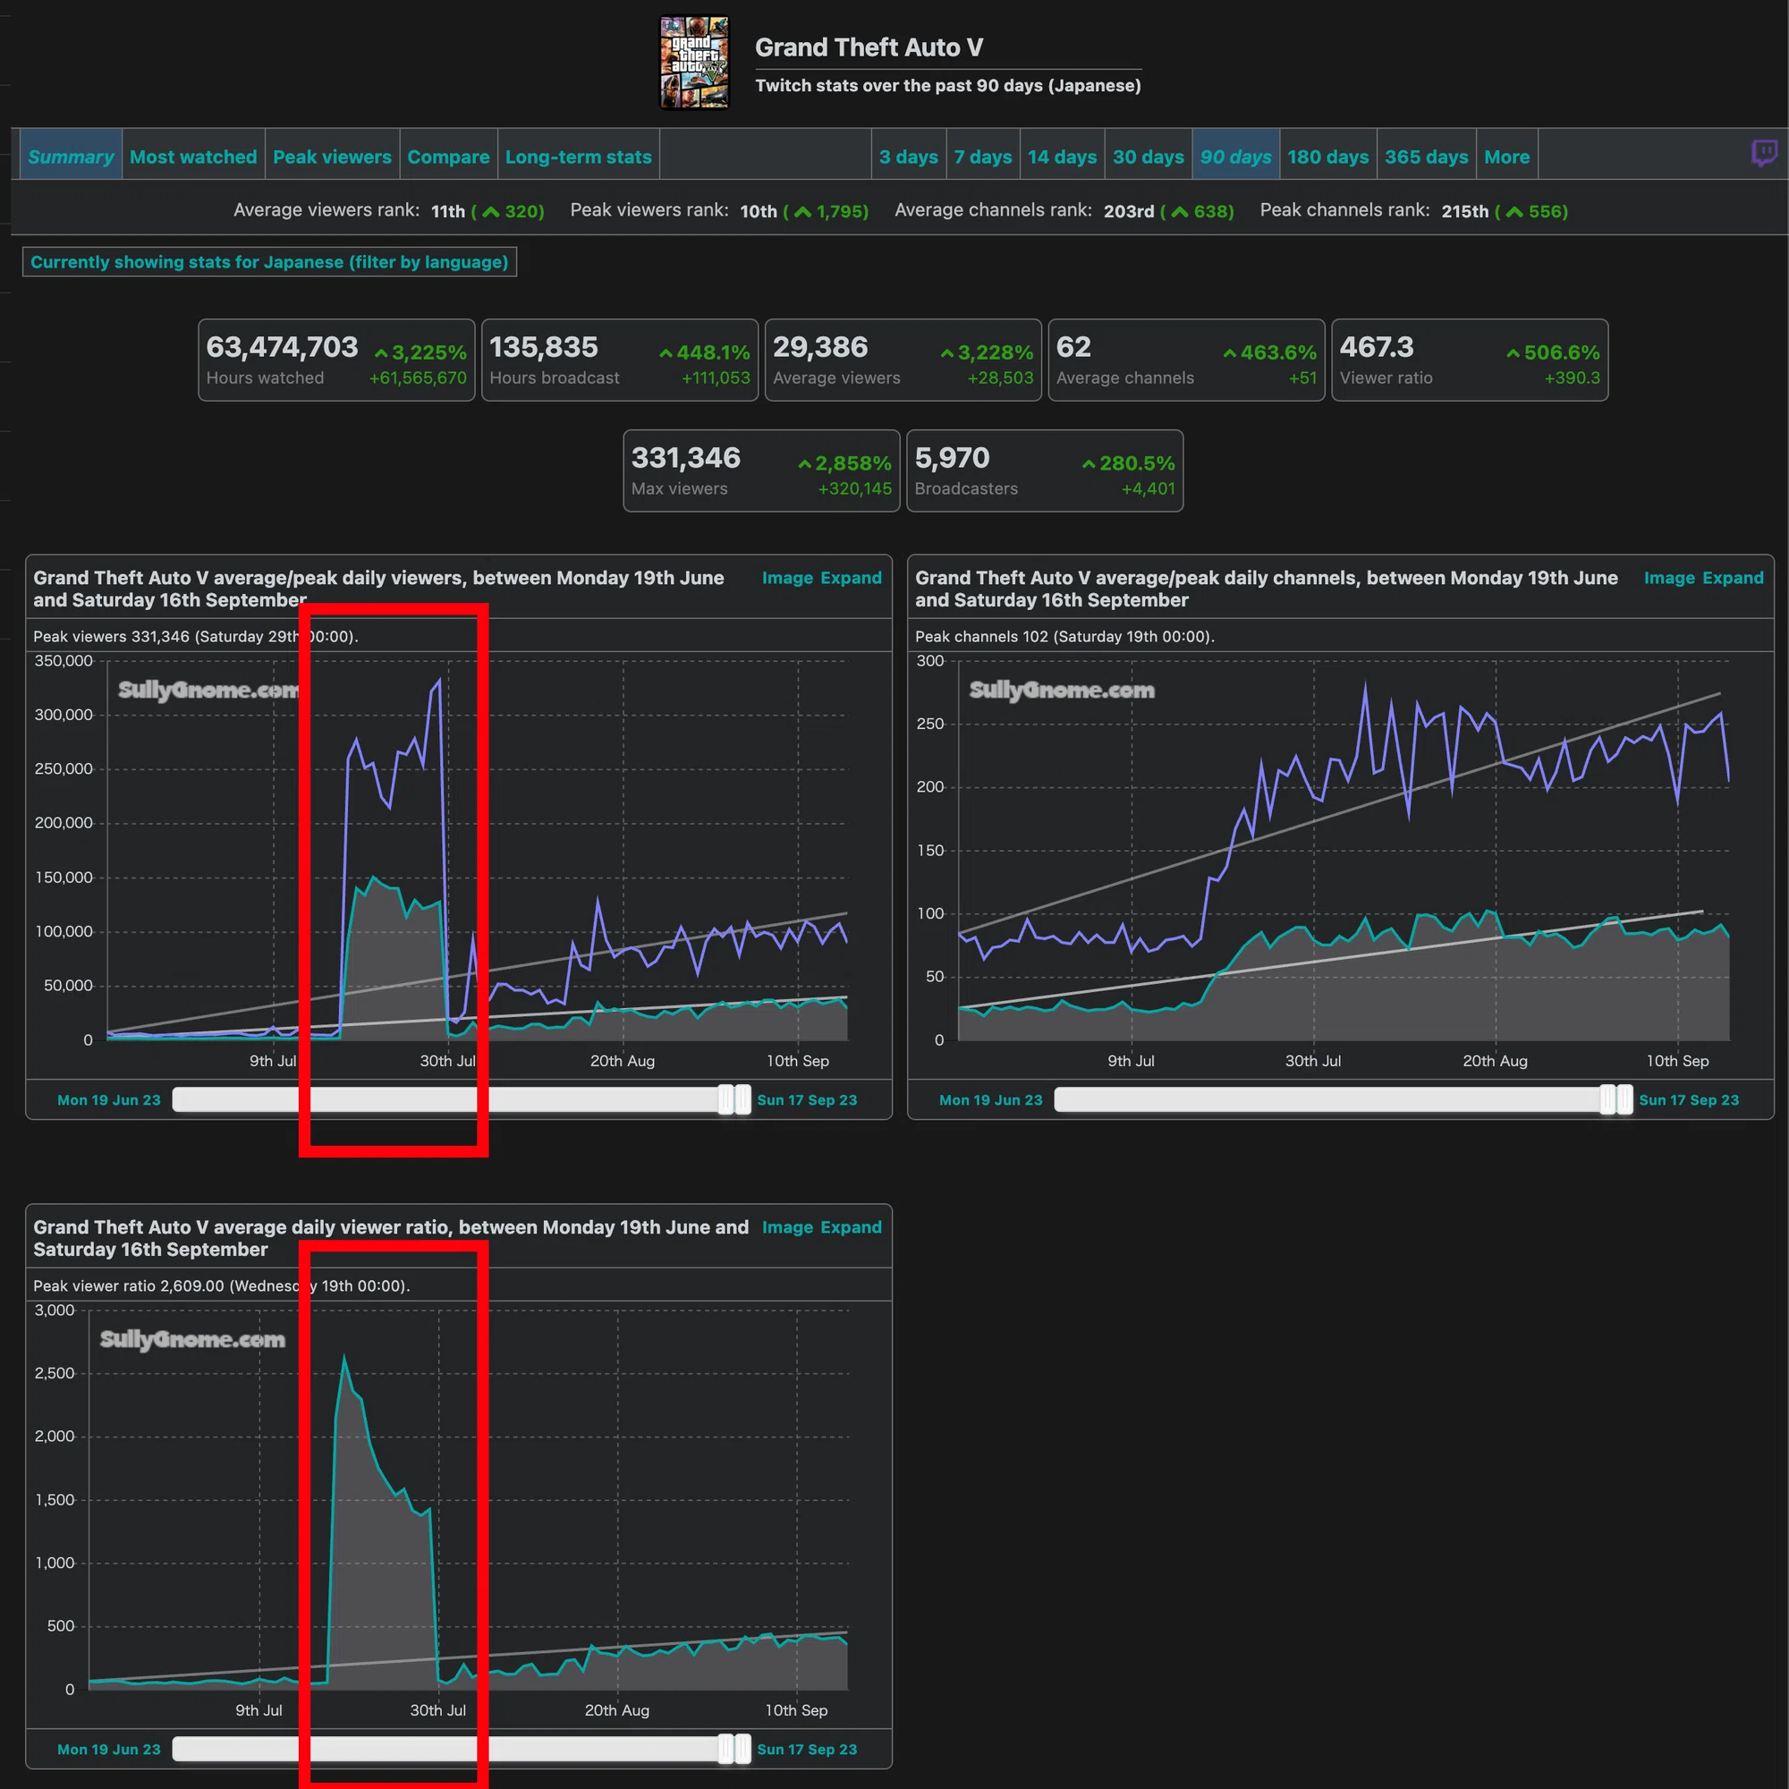Screen dimensions: 1789x1789
Task: Click Image link on daily channels chart
Action: (1668, 578)
